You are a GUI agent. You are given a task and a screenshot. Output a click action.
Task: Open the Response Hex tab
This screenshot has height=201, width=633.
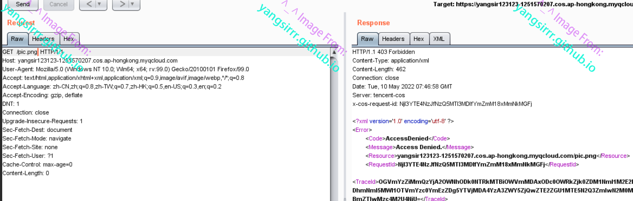tap(419, 39)
